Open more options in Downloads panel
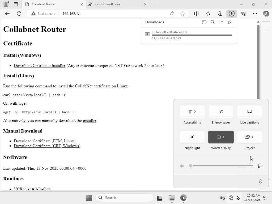272x204 pixels. coord(221,22)
